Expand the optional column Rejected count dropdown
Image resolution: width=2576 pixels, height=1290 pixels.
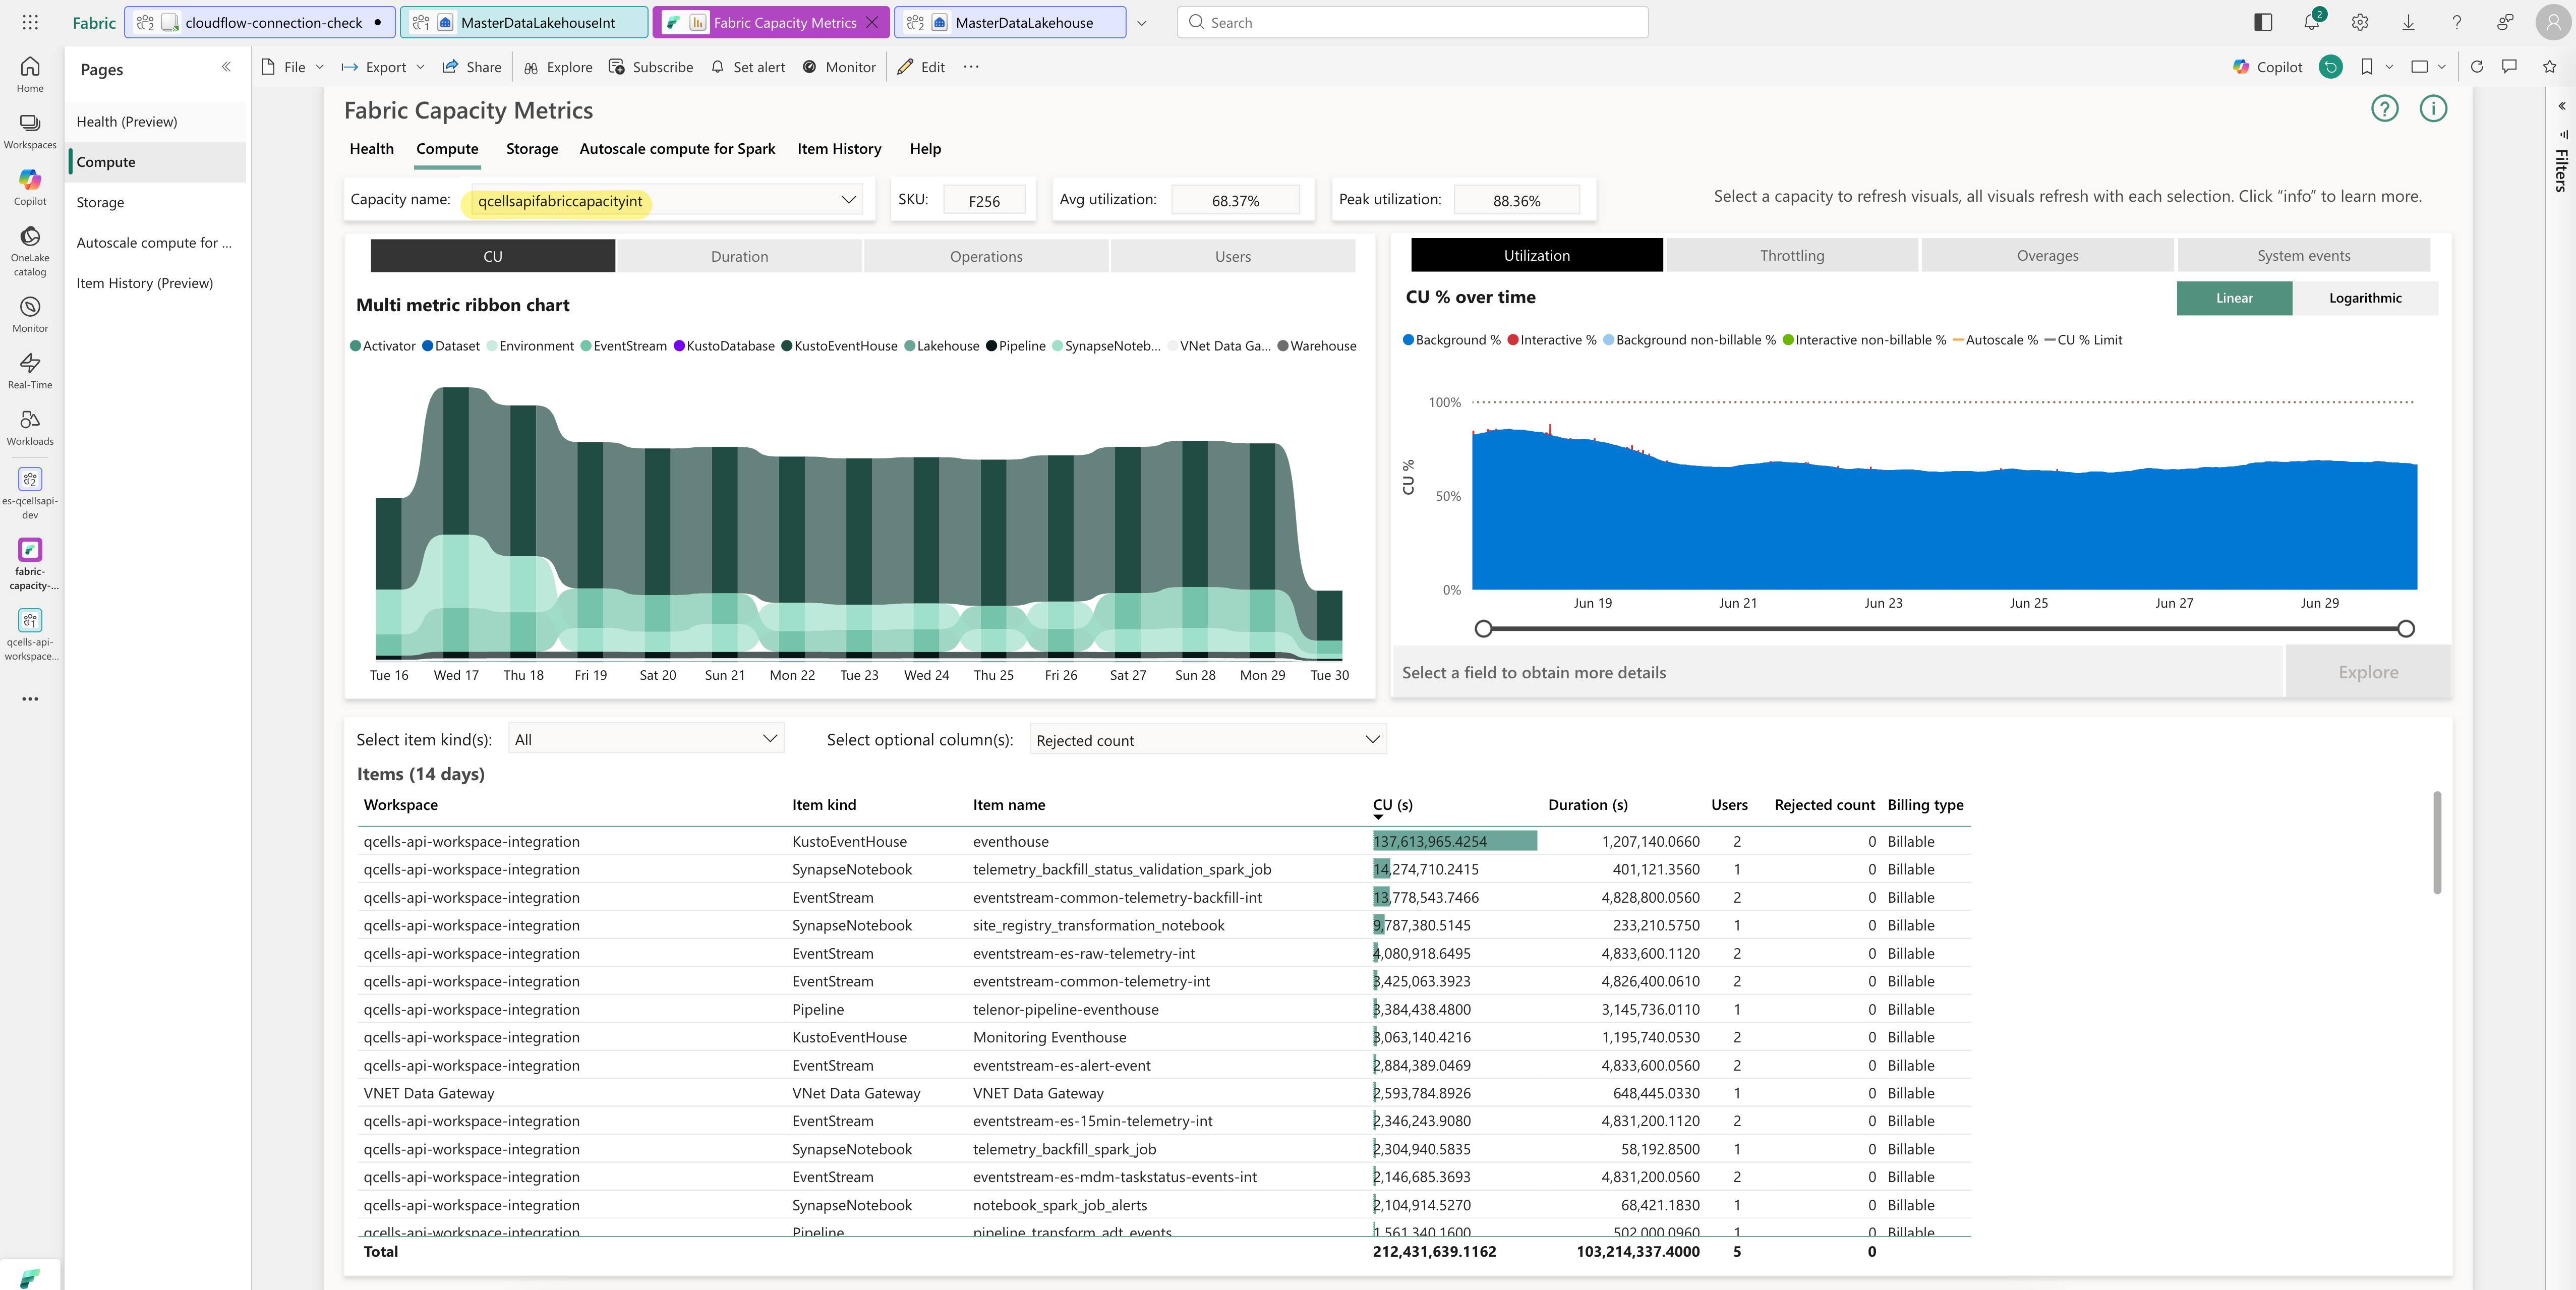click(x=1208, y=740)
